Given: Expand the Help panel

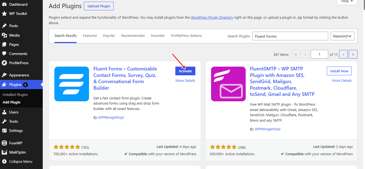Looking at the screenshot, I should point(347,2).
